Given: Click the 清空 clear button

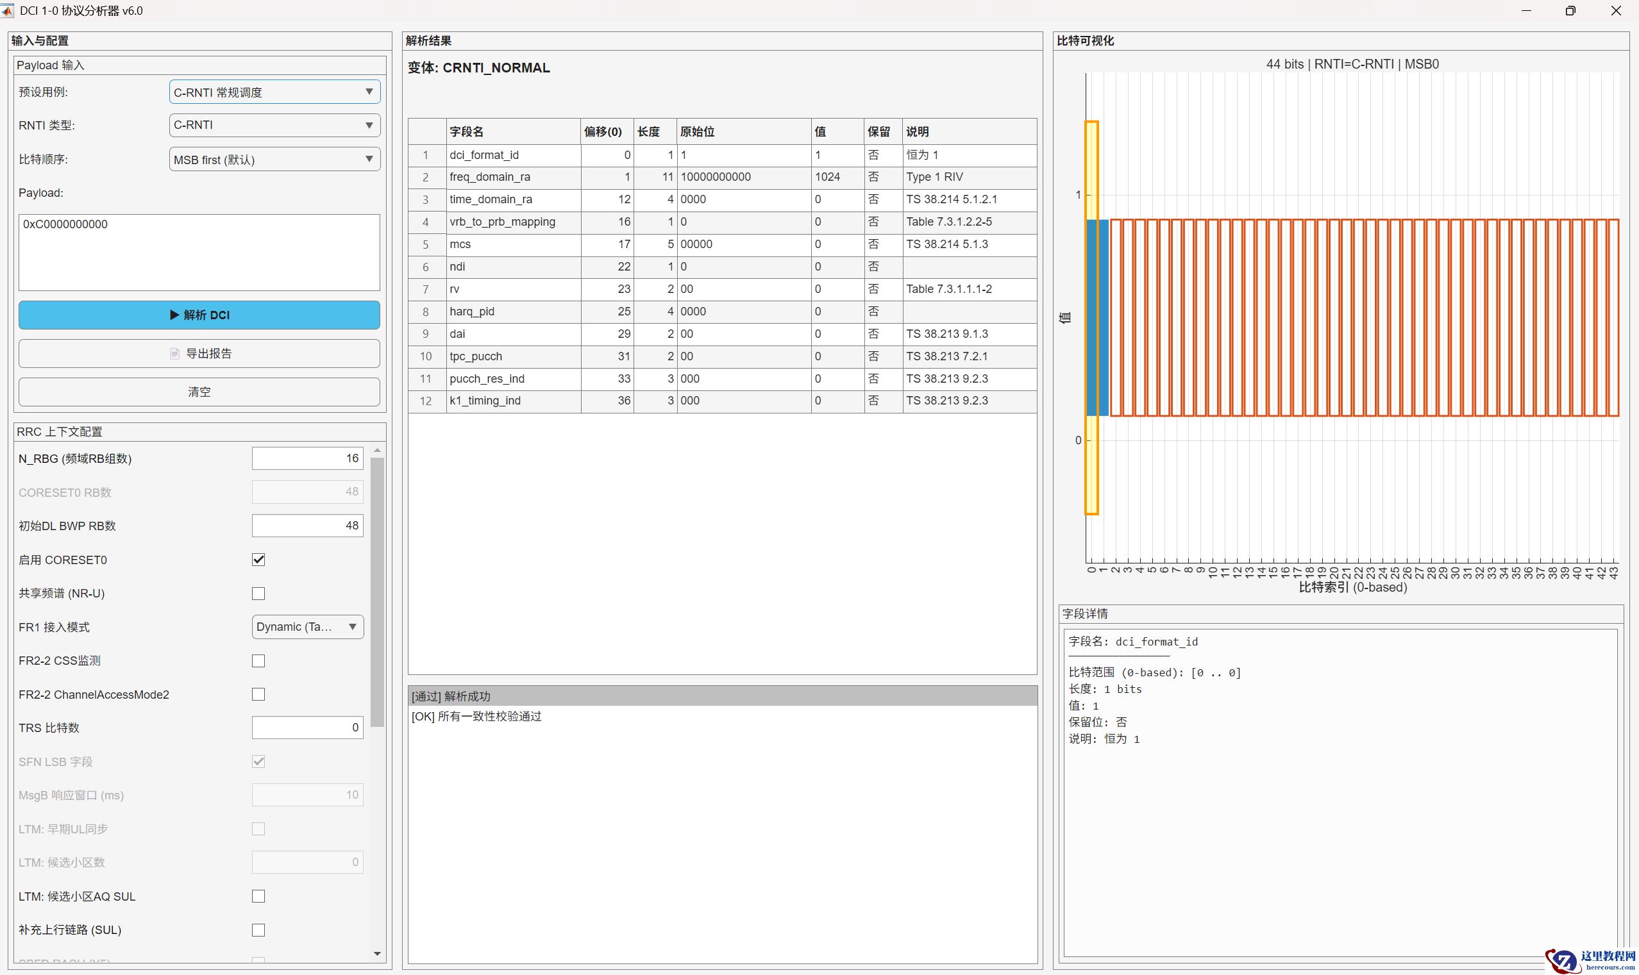Looking at the screenshot, I should tap(199, 392).
